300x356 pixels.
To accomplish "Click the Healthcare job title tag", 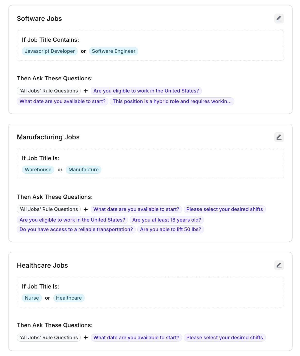I will click(69, 298).
